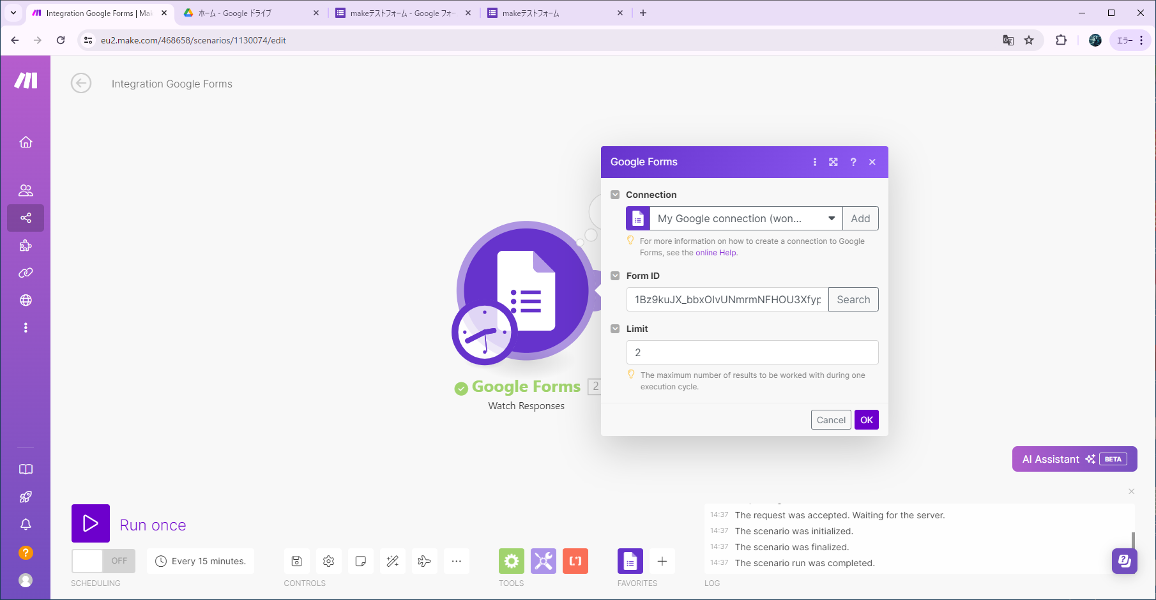Image resolution: width=1156 pixels, height=600 pixels.
Task: Open the Notes icon in Controls
Action: click(x=360, y=561)
